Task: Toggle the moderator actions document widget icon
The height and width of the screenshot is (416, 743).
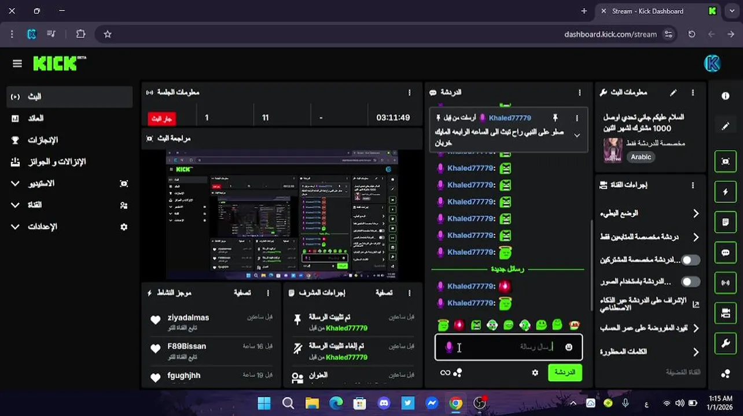Action: [x=725, y=222]
